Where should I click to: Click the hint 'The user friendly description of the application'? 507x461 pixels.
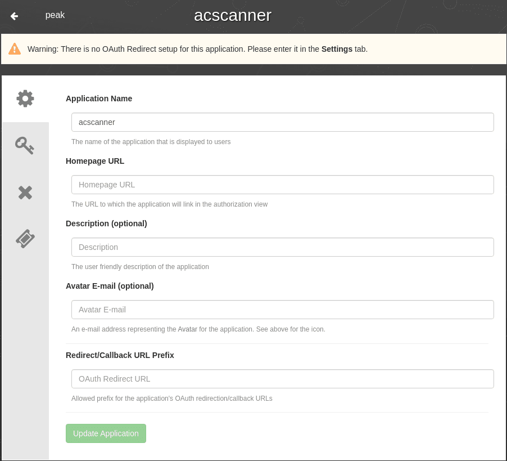(140, 267)
